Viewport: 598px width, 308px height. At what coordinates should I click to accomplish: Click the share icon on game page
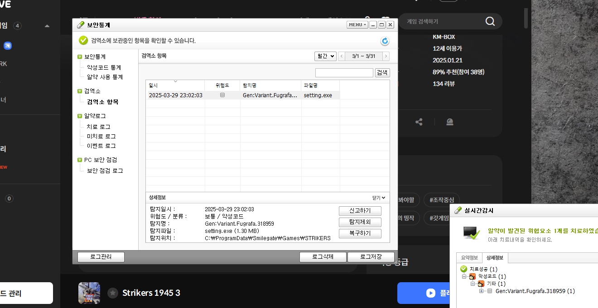(419, 122)
